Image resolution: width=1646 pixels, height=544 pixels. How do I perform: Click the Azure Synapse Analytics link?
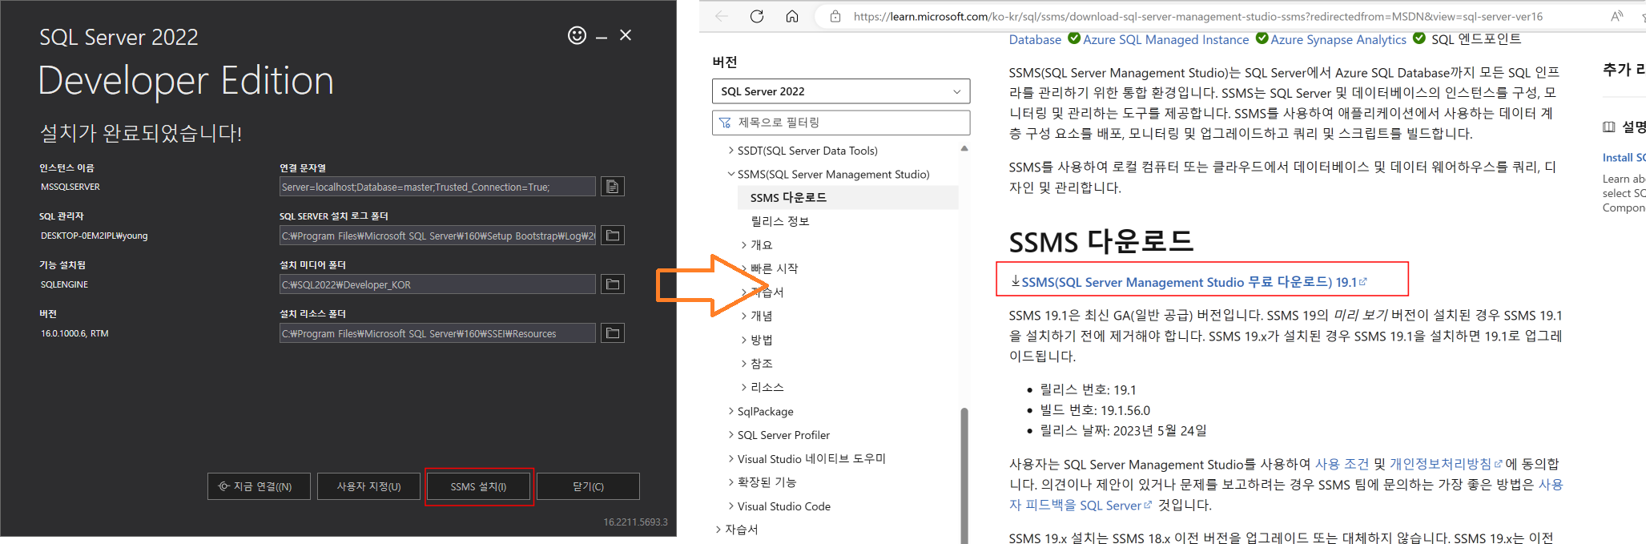[1338, 39]
